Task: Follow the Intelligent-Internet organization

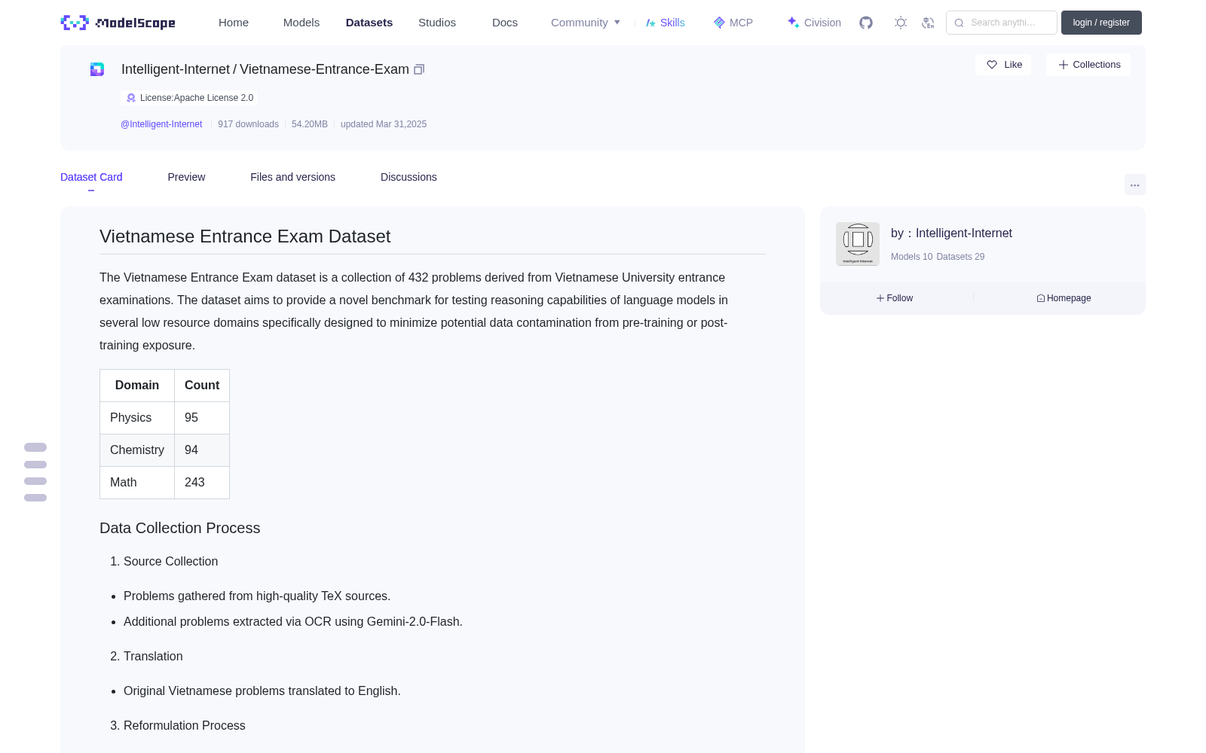Action: coord(895,298)
